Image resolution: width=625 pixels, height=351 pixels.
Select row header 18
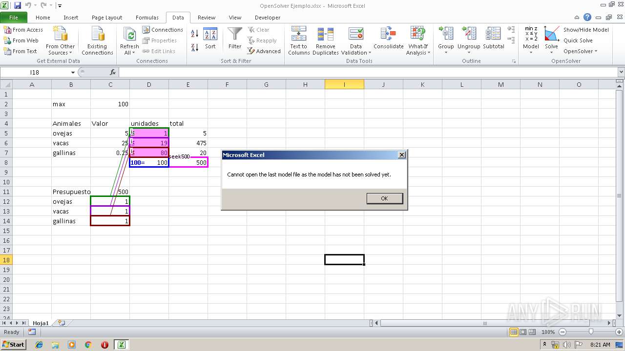tap(6, 260)
